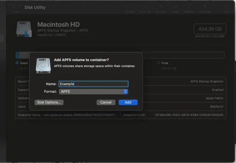Click the Snapshot Name value starting com.apple.os.update
Screen dimensions: 236x163
coord(80,115)
